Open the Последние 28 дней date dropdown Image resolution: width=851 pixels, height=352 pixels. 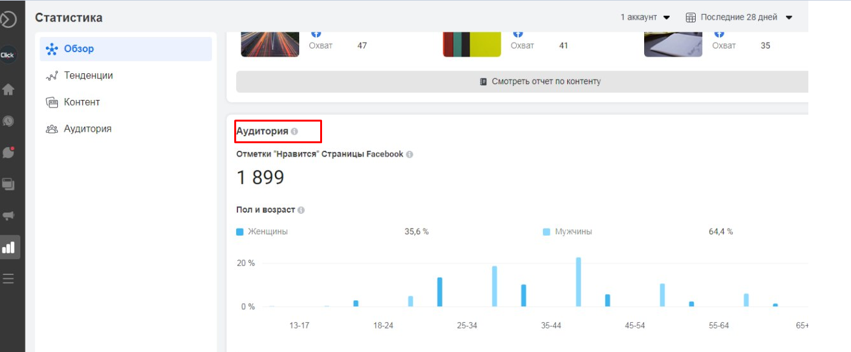(739, 17)
